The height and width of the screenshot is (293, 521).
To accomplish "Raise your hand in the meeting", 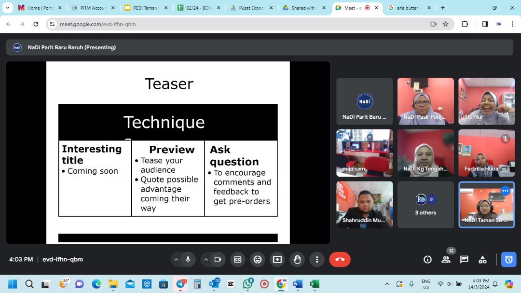I will point(297,260).
